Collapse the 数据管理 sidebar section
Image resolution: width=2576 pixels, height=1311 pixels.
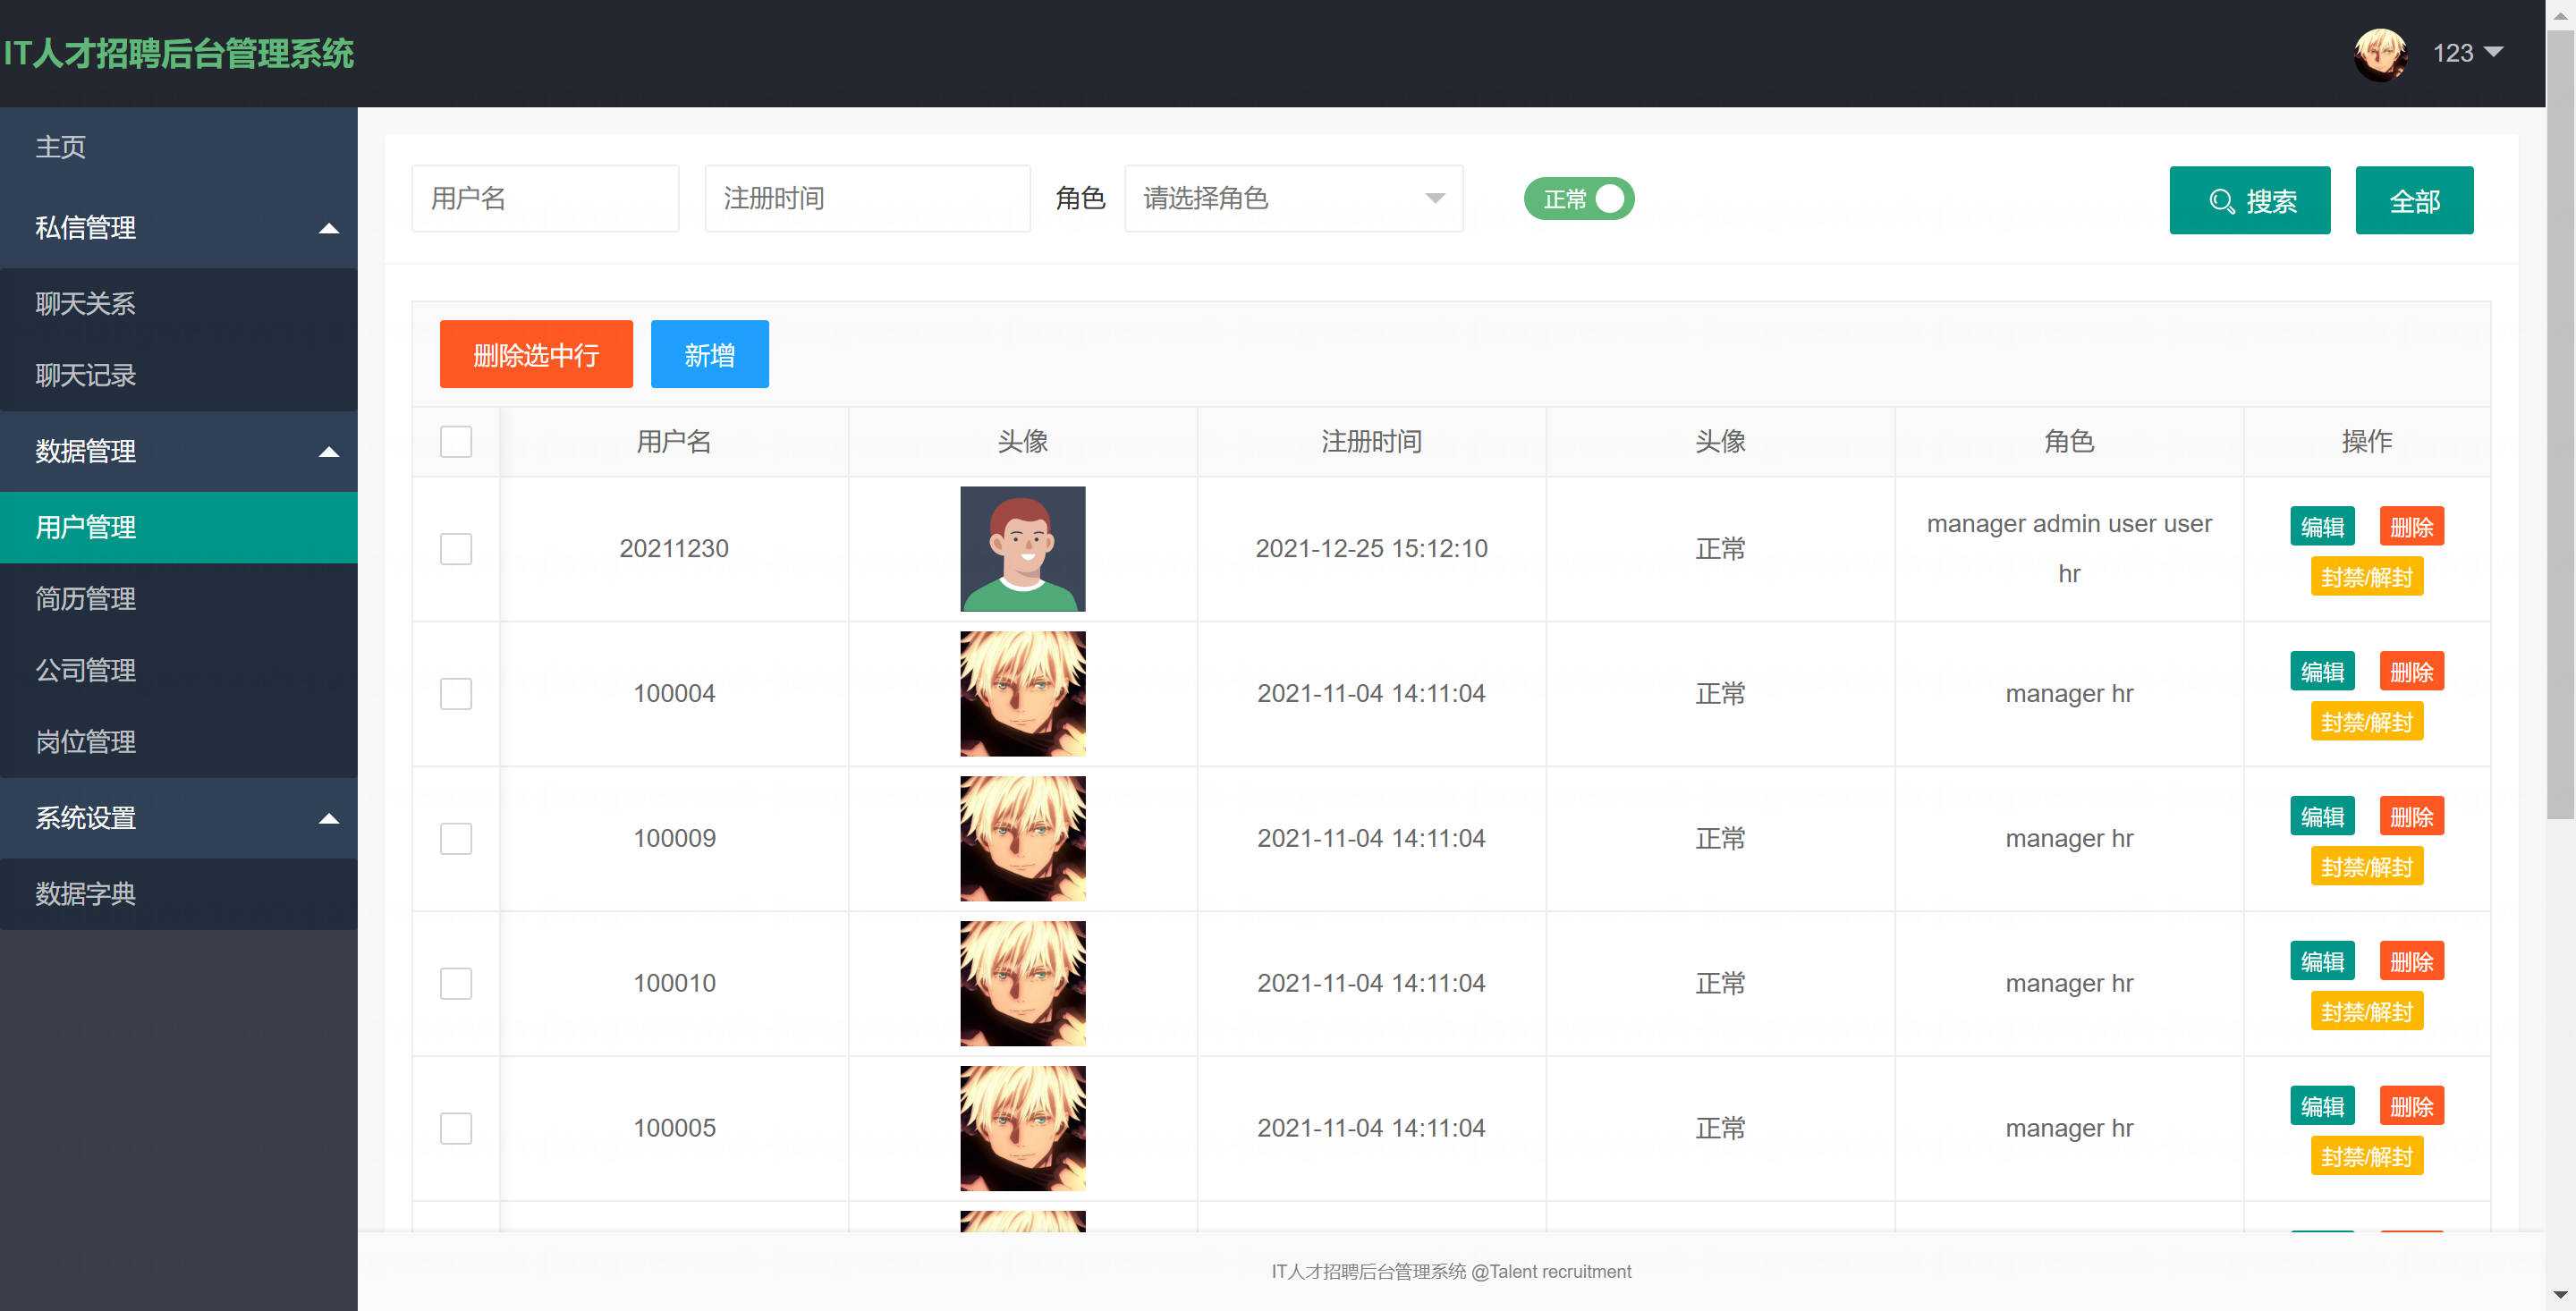click(x=179, y=451)
